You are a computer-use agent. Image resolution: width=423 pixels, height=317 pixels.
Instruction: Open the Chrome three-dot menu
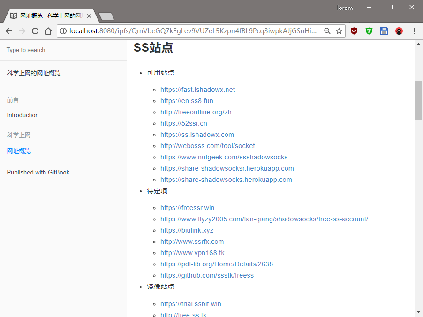[414, 31]
